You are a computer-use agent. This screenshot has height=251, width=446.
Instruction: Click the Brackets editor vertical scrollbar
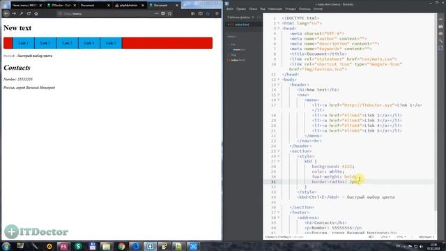pyautogui.click(x=436, y=112)
